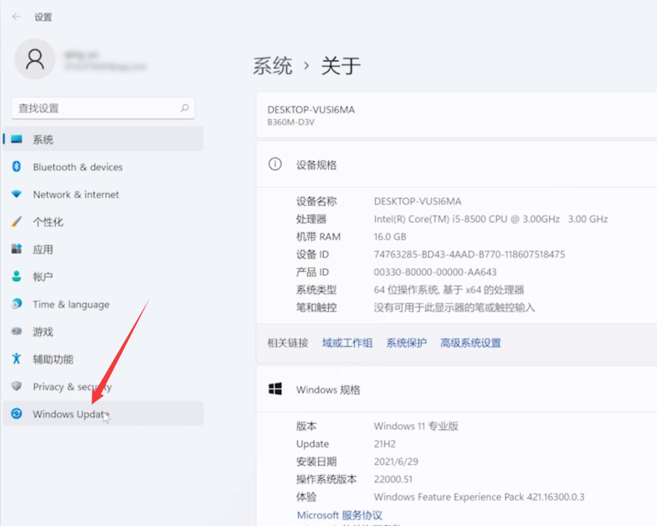Click the 设备规格 info icon
This screenshot has width=657, height=526.
275,164
